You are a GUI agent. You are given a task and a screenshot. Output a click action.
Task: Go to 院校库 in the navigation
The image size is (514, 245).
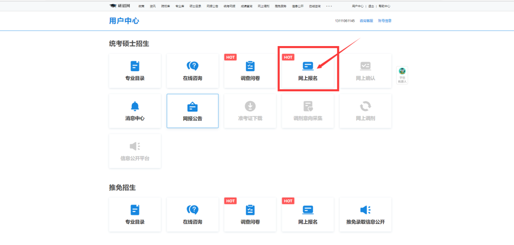tap(165, 6)
